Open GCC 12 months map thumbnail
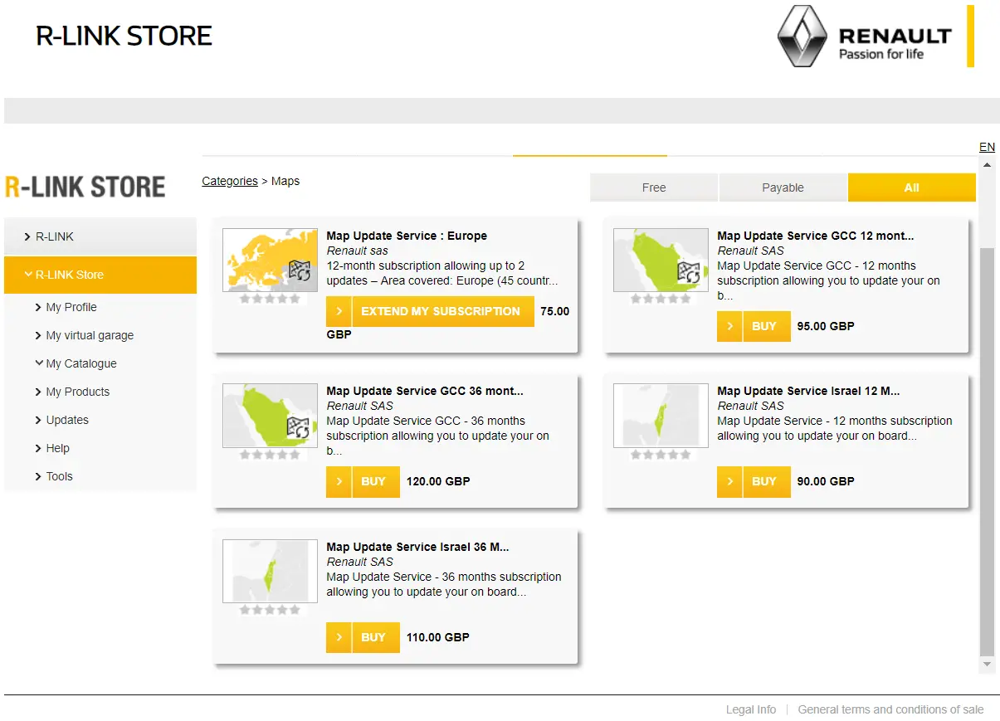The height and width of the screenshot is (721, 1000). (x=661, y=260)
